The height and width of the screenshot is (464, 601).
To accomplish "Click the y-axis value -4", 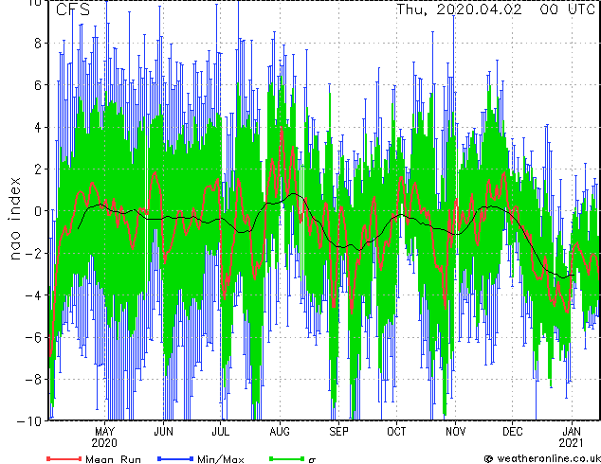I will pyautogui.click(x=33, y=295).
